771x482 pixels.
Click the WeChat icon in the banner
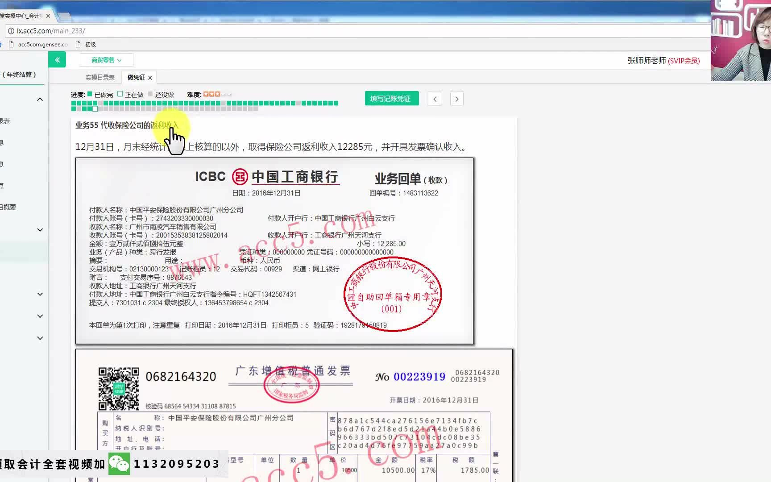click(119, 464)
